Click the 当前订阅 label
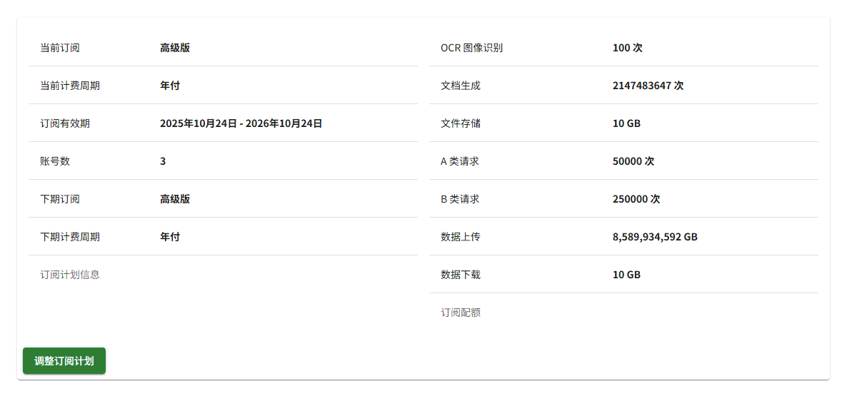Viewport: 847px width, 396px height. tap(60, 48)
